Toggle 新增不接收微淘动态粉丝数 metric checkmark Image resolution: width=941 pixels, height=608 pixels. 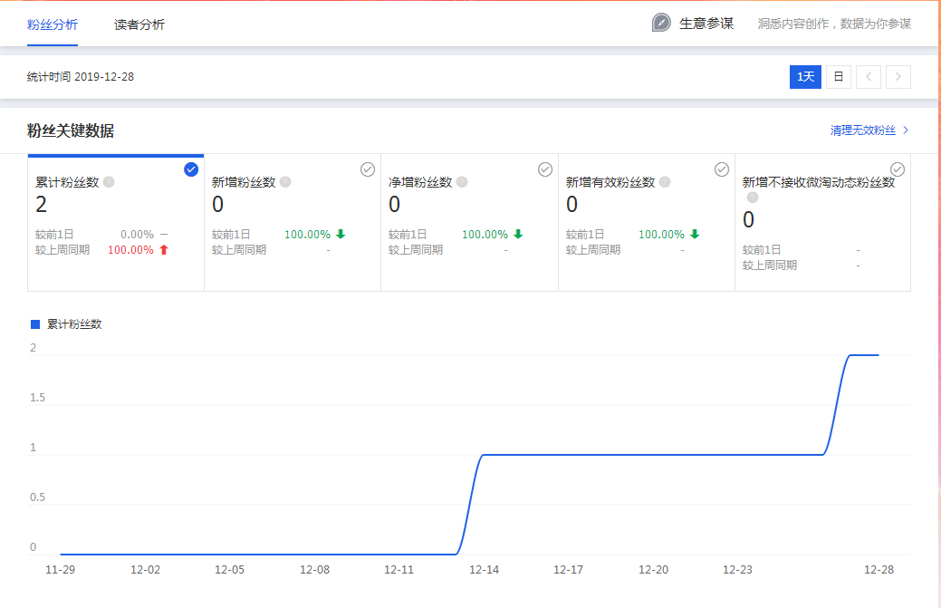click(x=898, y=169)
